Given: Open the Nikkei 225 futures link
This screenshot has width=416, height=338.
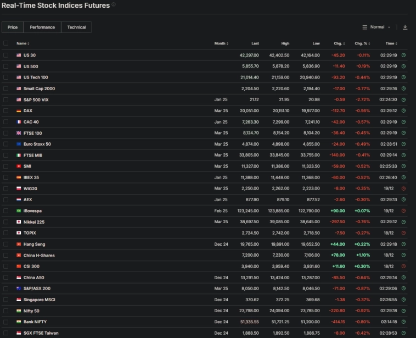Looking at the screenshot, I should (33, 222).
